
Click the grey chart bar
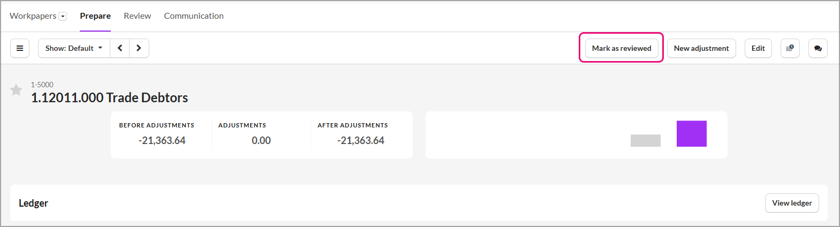click(x=646, y=140)
